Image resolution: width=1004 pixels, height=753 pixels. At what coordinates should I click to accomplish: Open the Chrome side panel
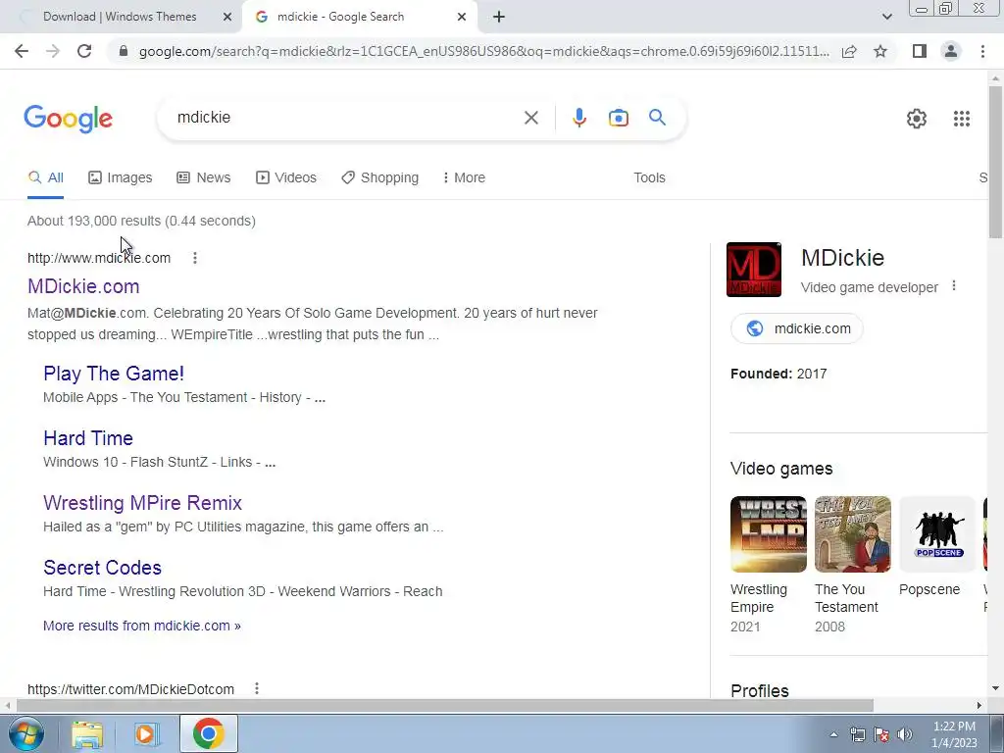tap(920, 51)
